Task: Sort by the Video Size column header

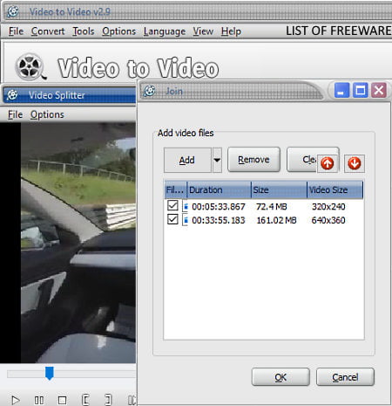Action: point(335,189)
